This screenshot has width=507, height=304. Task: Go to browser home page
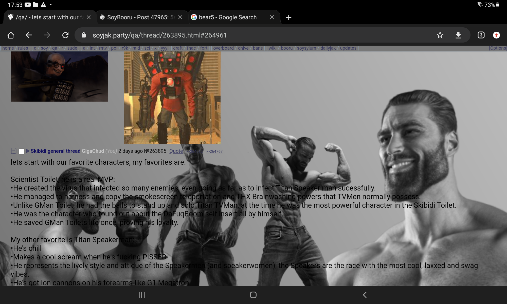11,35
